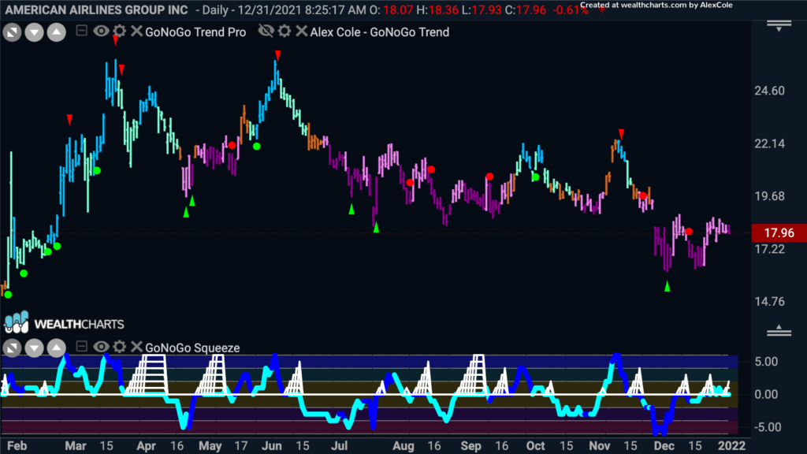Click the 19.68 price axis label

click(x=769, y=196)
